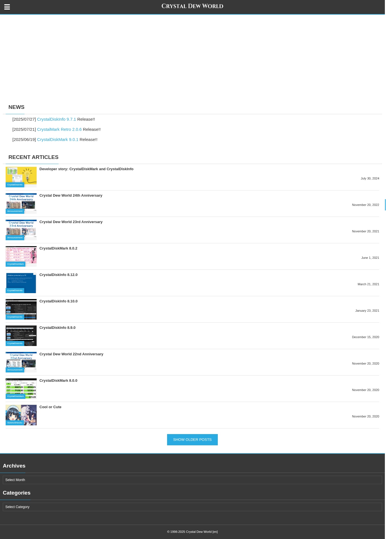Open Developer story article title

tap(86, 169)
